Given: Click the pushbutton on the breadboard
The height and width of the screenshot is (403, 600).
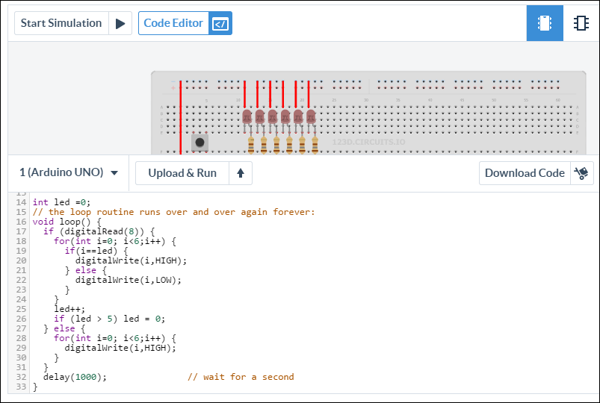Looking at the screenshot, I should (200, 142).
